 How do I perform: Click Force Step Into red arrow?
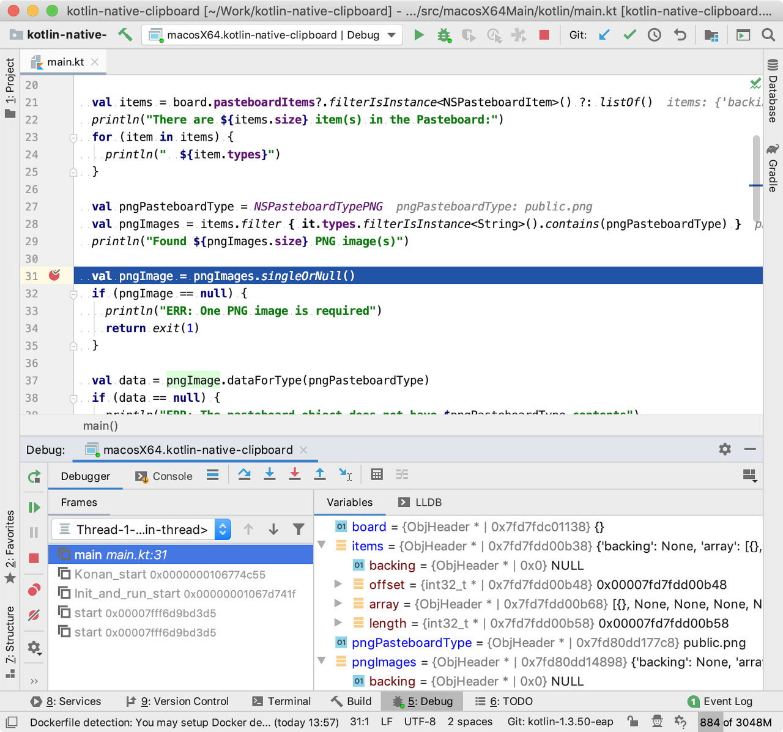click(295, 475)
